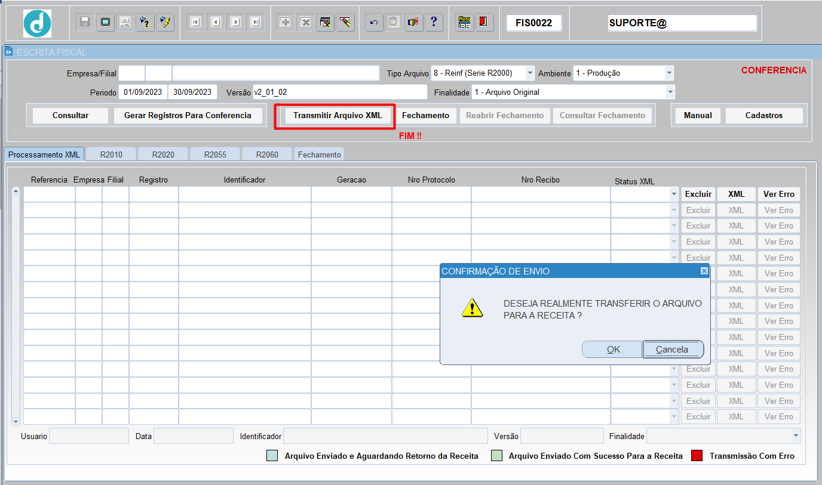Switch to the Fechamento tab
Image resolution: width=822 pixels, height=485 pixels.
[319, 155]
